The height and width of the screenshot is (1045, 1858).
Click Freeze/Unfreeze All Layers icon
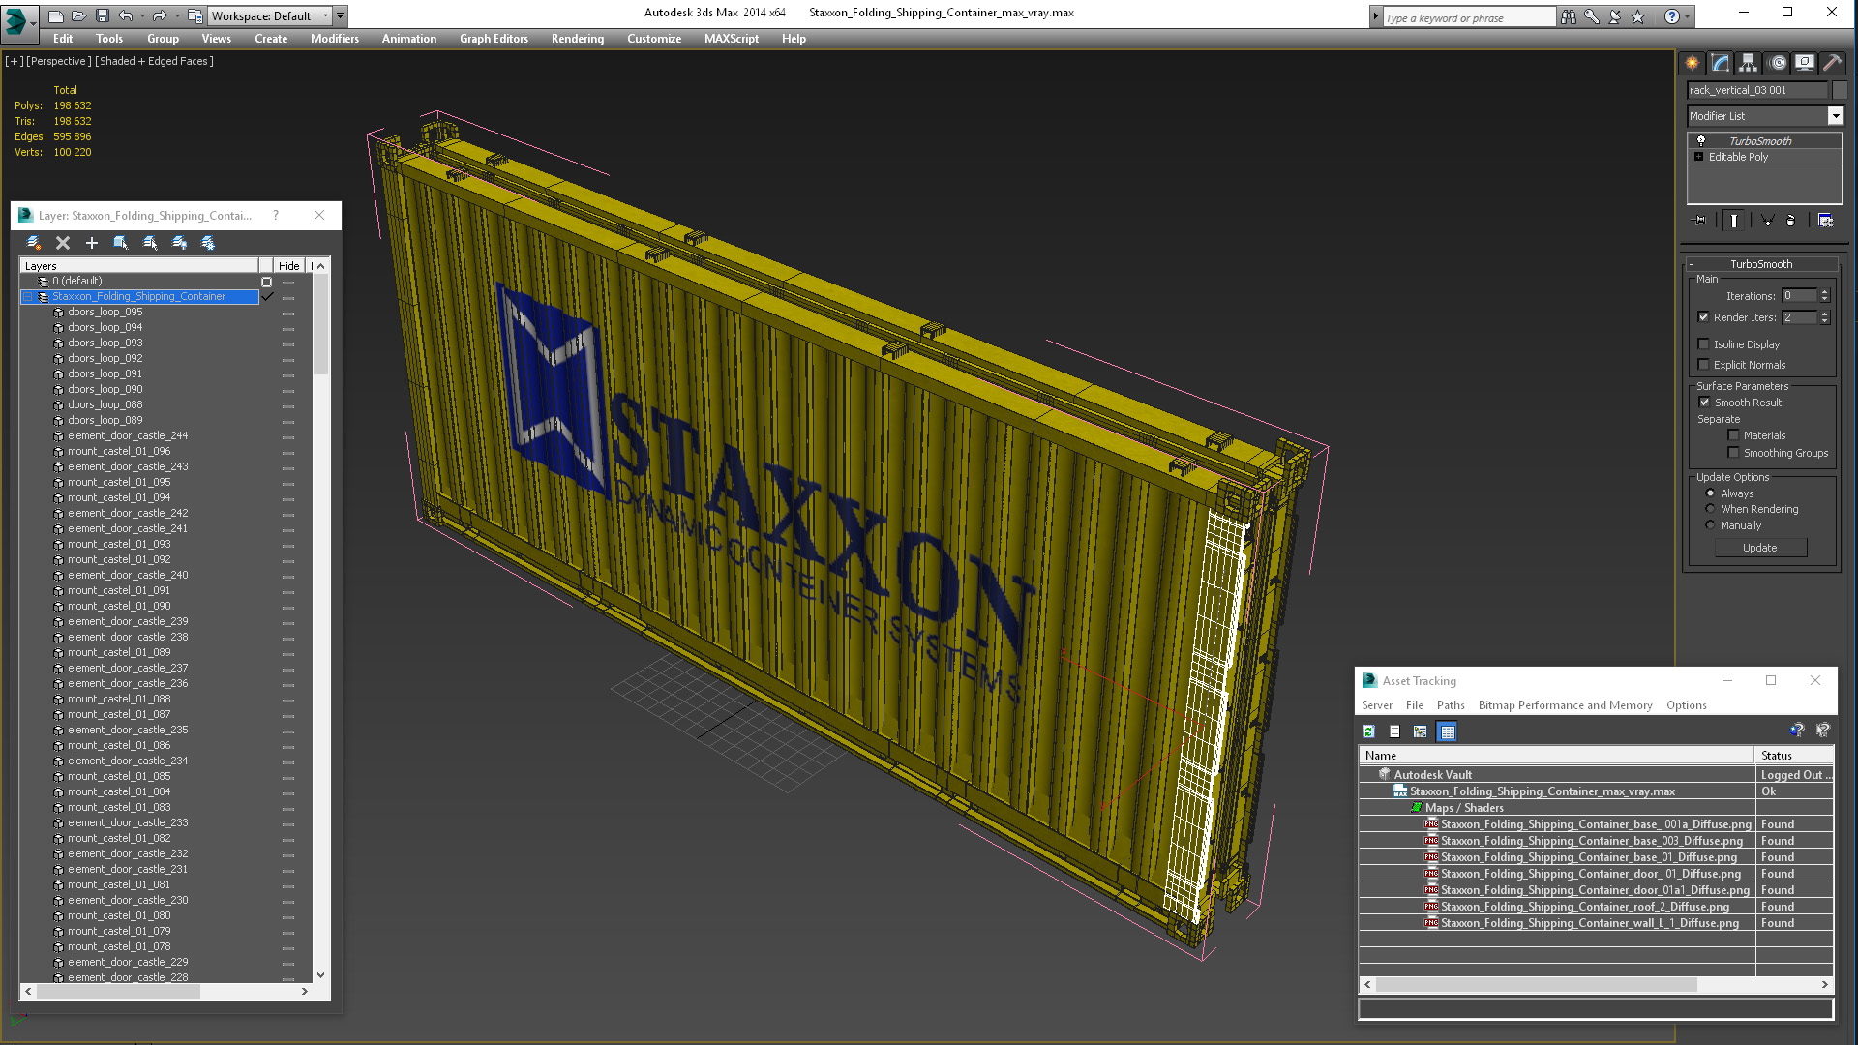tap(208, 243)
